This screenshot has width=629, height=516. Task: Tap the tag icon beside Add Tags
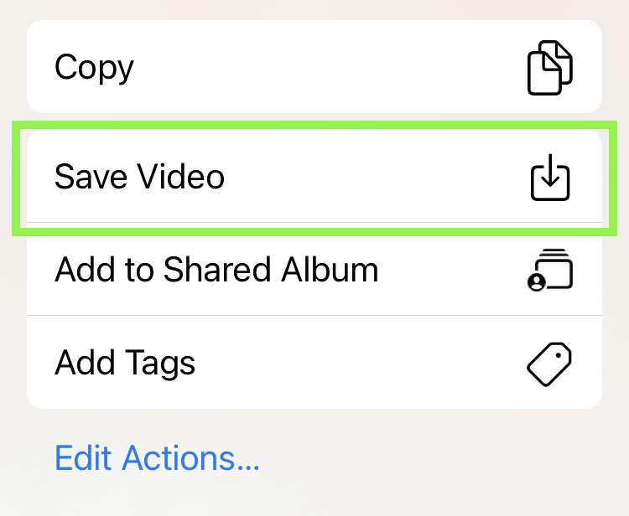point(549,363)
